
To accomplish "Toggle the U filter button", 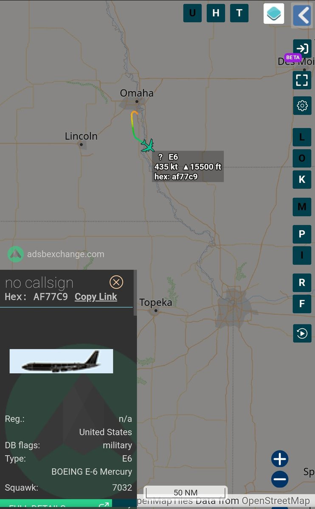I will click(192, 13).
